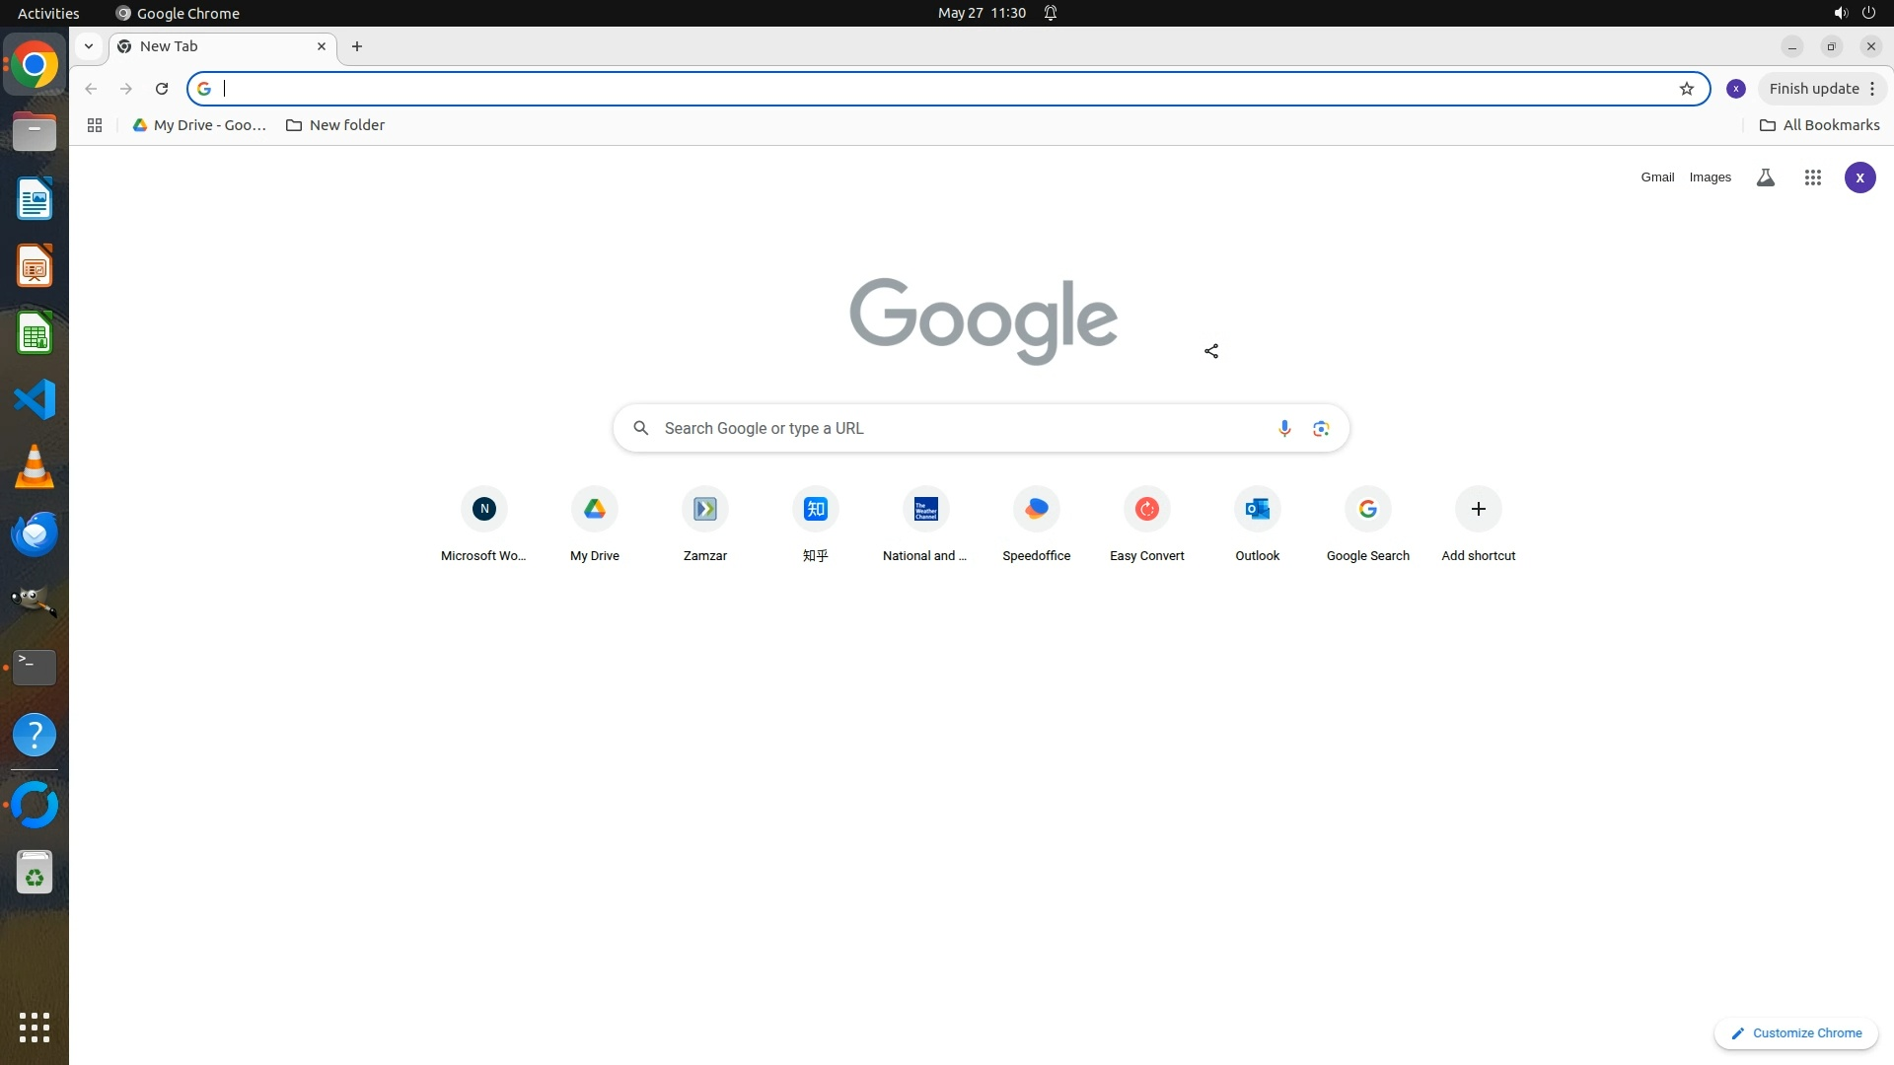Open the Outlook shortcut tile
Screen dimensions: 1894x1065
pos(1257,510)
